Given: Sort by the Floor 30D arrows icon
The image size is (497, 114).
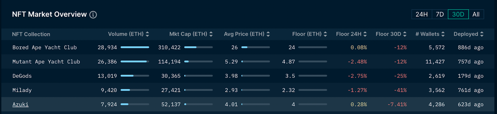Looking at the screenshot, I should coord(405,34).
